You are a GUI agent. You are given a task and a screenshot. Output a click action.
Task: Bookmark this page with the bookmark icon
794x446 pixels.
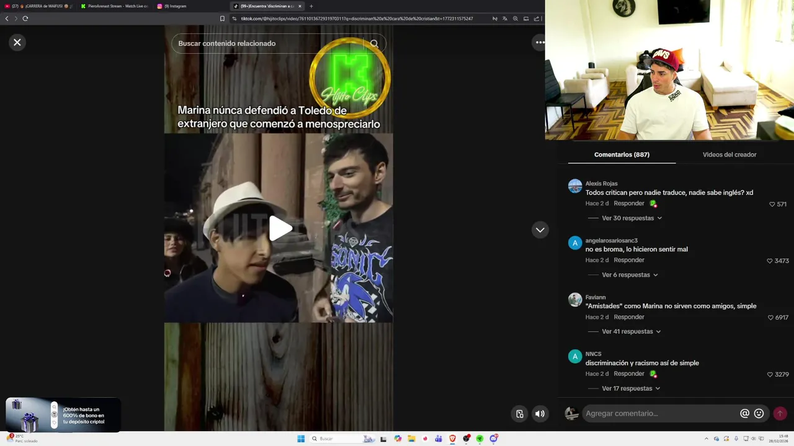pos(222,19)
